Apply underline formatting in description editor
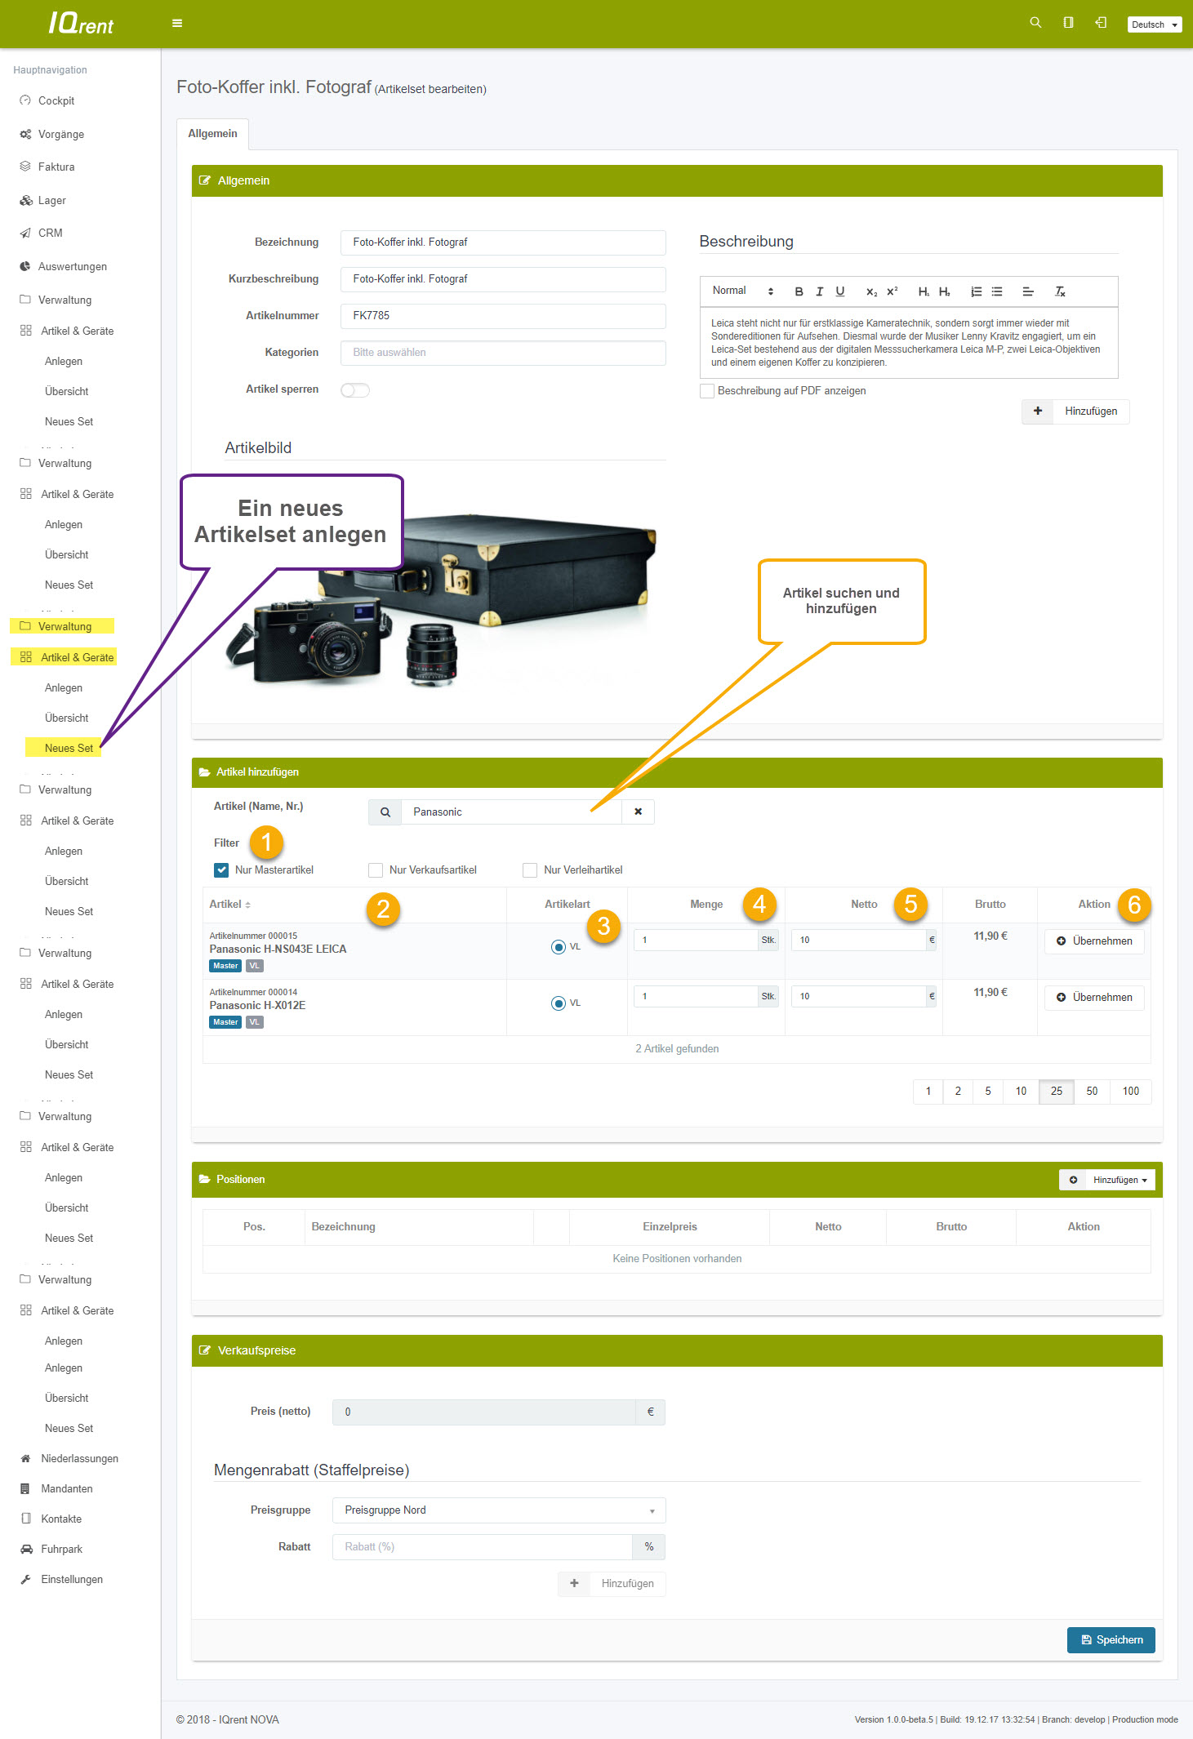Screen dimensions: 1193x1739 (x=839, y=291)
